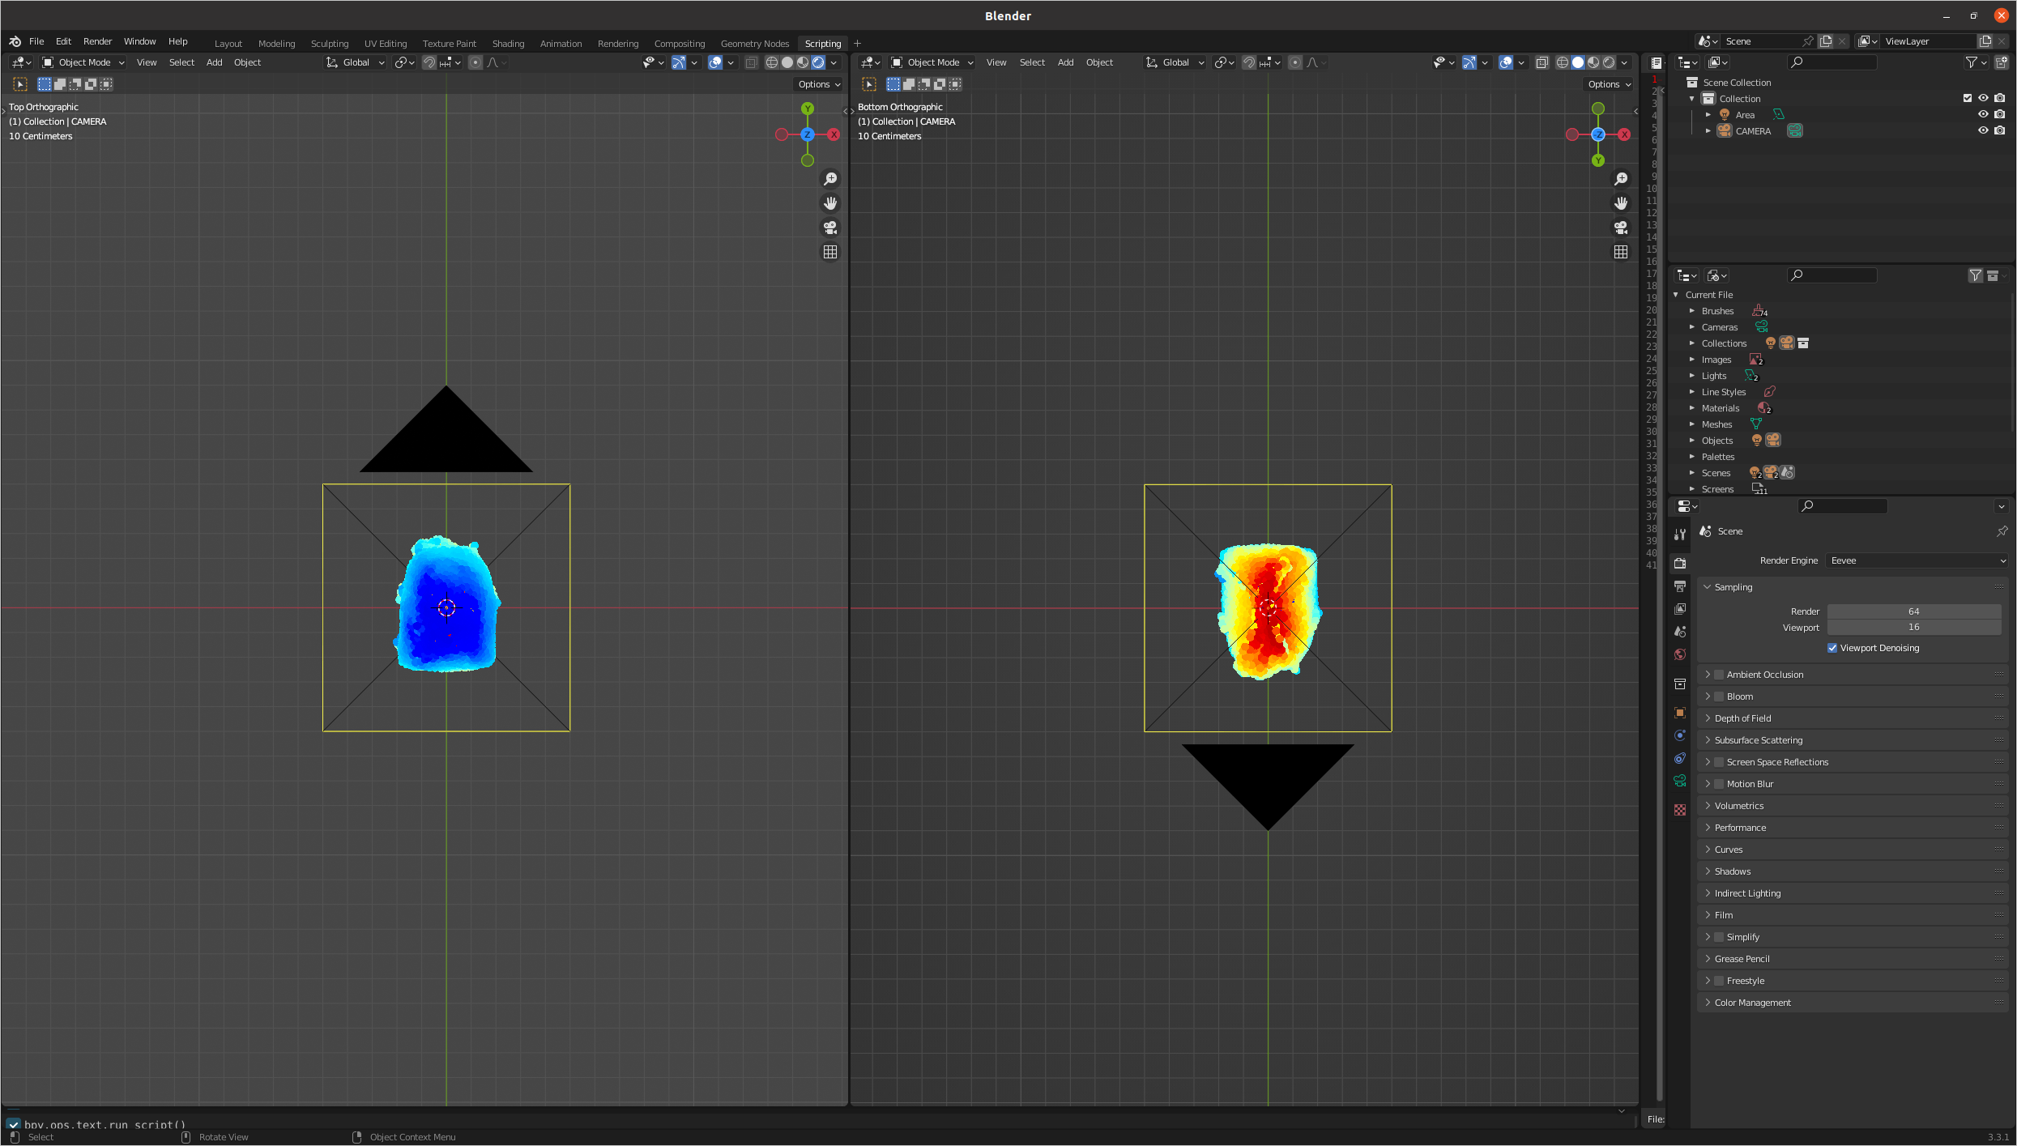Open Add menu in right viewport header

(x=1065, y=62)
